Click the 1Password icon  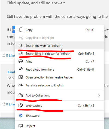point(21,116)
